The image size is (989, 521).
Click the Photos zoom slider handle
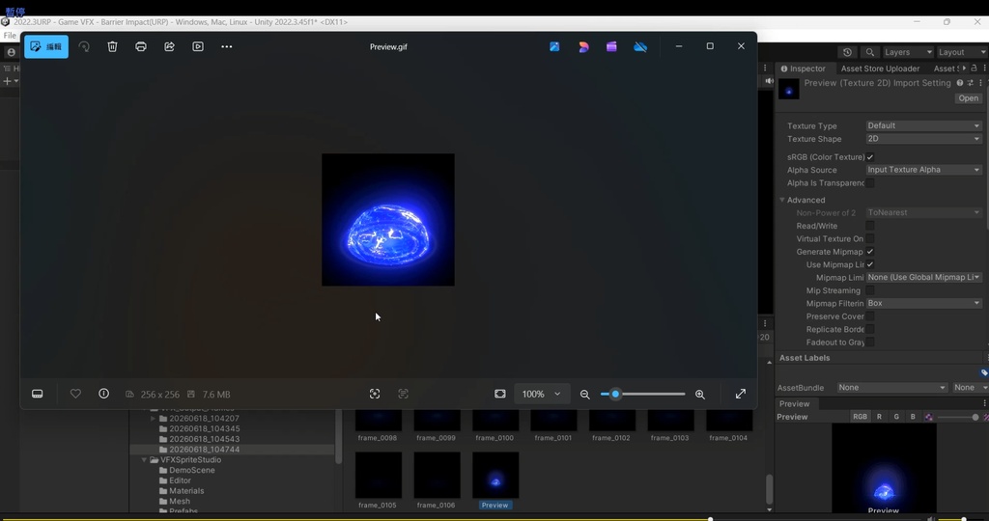pyautogui.click(x=615, y=394)
